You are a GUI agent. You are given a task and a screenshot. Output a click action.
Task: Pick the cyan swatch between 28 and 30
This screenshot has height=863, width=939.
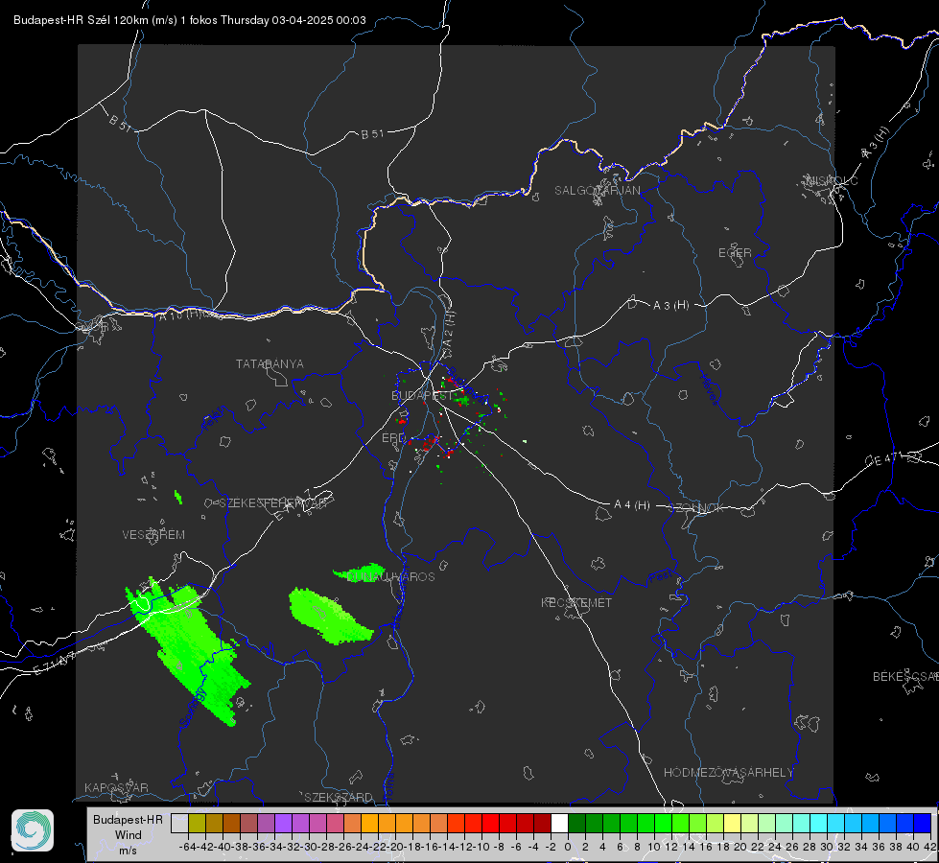[x=818, y=823]
